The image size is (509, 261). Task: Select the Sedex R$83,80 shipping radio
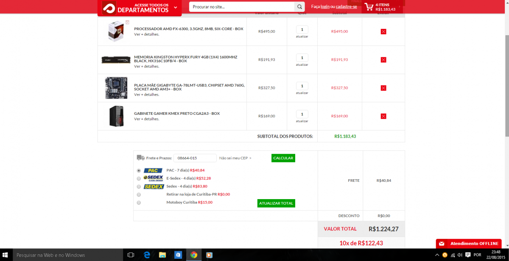(x=139, y=186)
